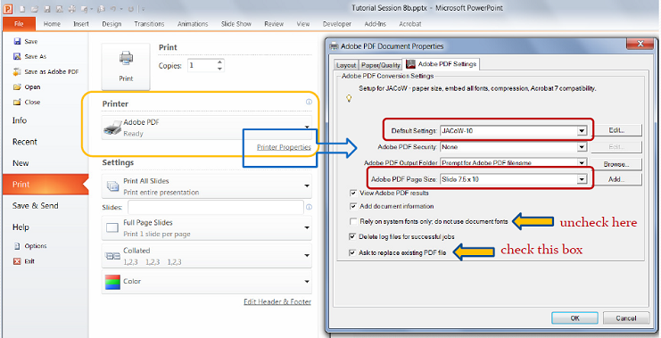Expand the Color mode dropdown
The image size is (661, 338).
tap(307, 282)
